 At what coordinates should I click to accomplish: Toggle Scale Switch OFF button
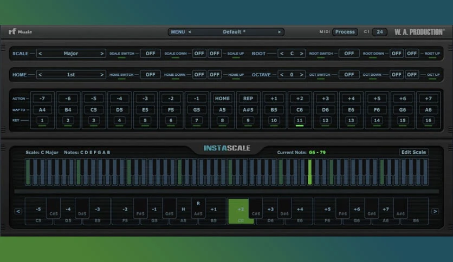(x=150, y=54)
